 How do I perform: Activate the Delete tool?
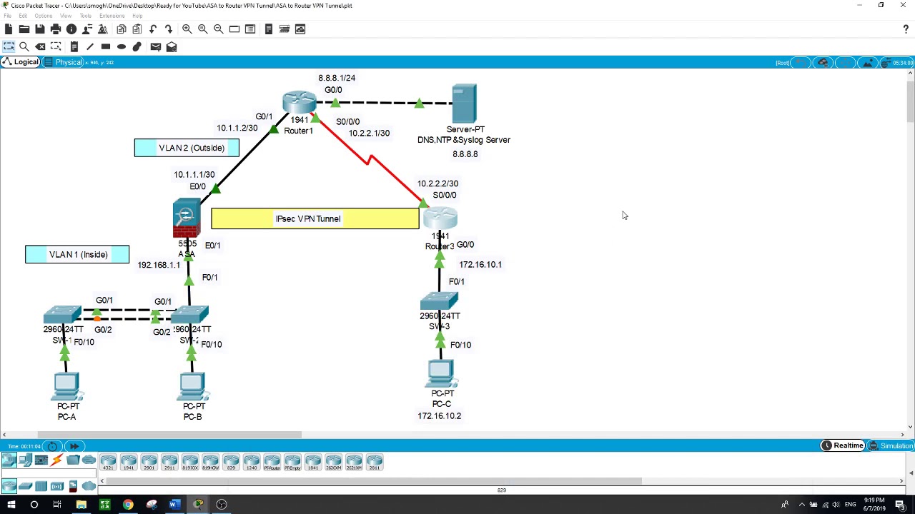tap(40, 46)
